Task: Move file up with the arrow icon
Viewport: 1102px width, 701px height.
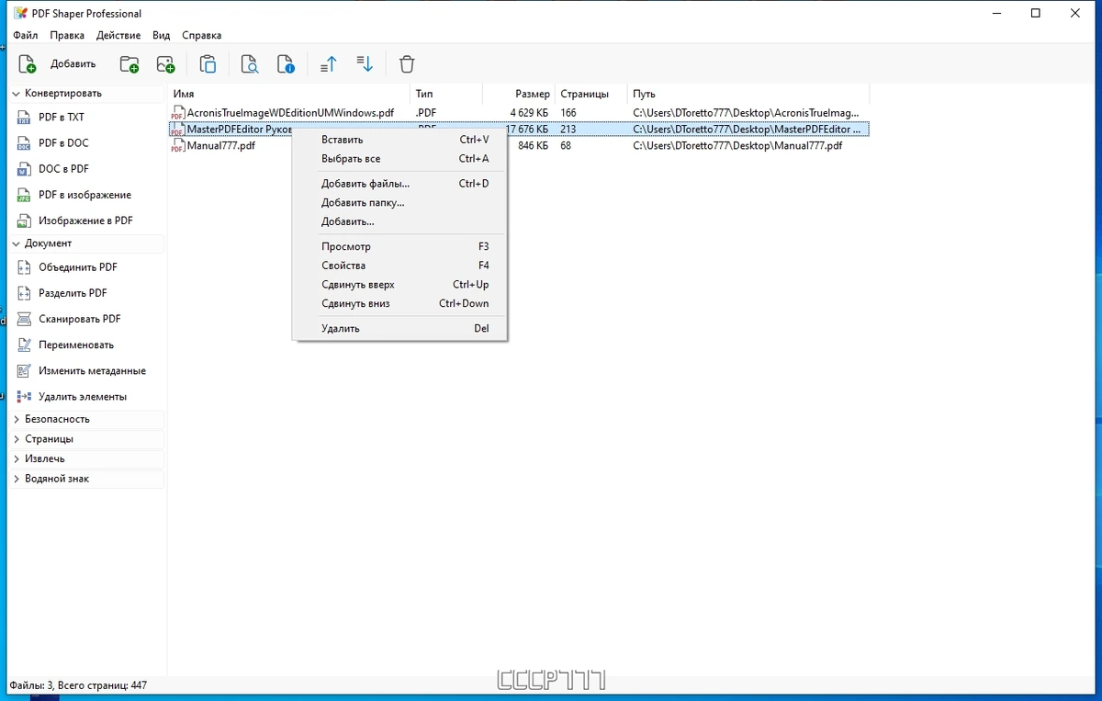Action: click(329, 64)
